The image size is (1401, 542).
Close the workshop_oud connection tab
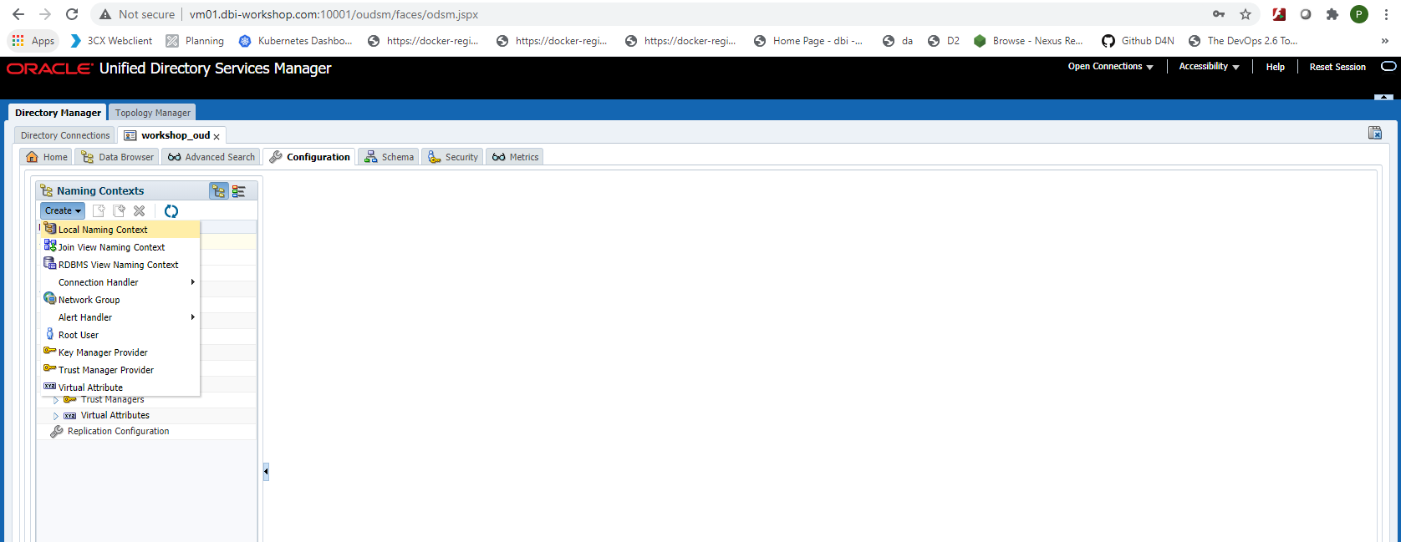217,136
